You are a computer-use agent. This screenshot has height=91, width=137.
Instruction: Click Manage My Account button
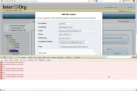110,7
